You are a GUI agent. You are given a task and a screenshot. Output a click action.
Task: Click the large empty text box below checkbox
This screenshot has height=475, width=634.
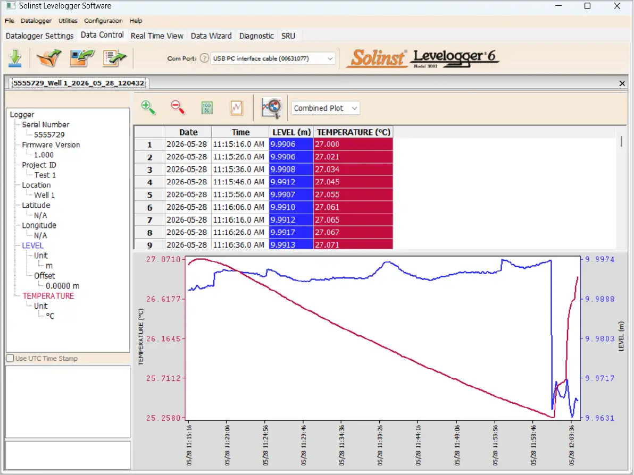pos(68,402)
